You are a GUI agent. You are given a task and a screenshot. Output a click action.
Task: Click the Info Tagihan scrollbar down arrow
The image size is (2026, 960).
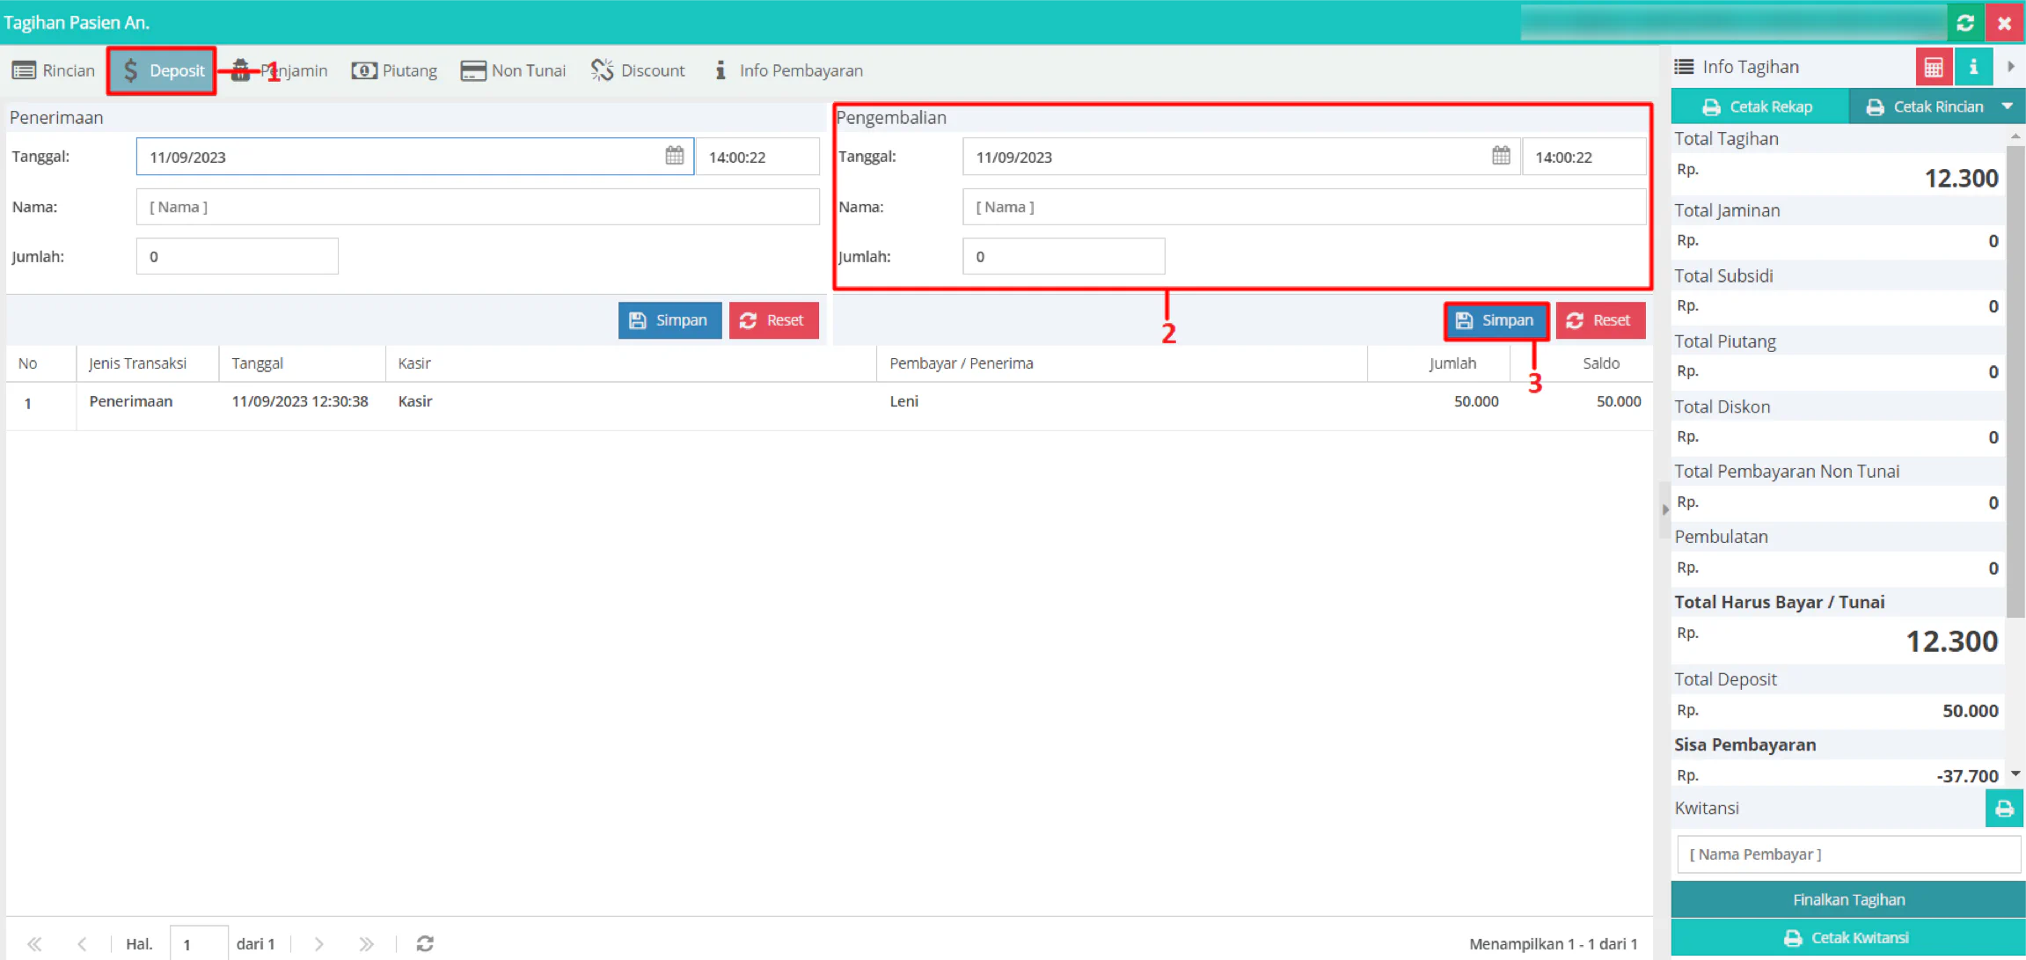(x=2015, y=774)
